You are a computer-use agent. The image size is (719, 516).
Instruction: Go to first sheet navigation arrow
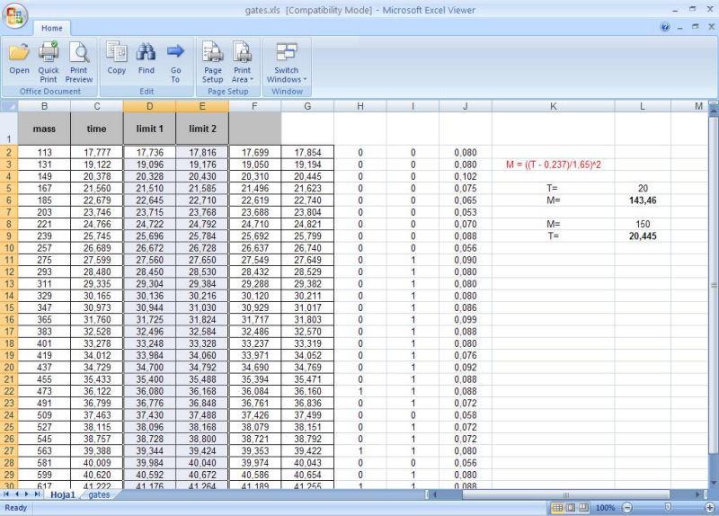(x=6, y=494)
